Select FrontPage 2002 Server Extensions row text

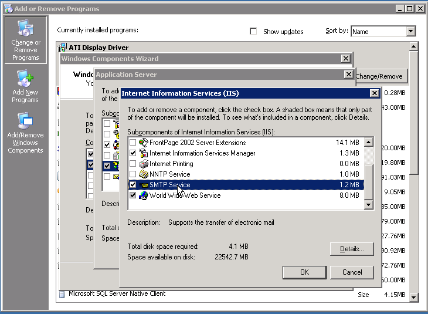coord(198,143)
